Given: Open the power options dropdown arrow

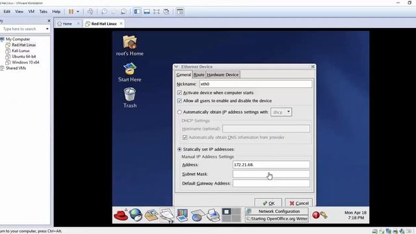Looking at the screenshot, I should pos(78,12).
